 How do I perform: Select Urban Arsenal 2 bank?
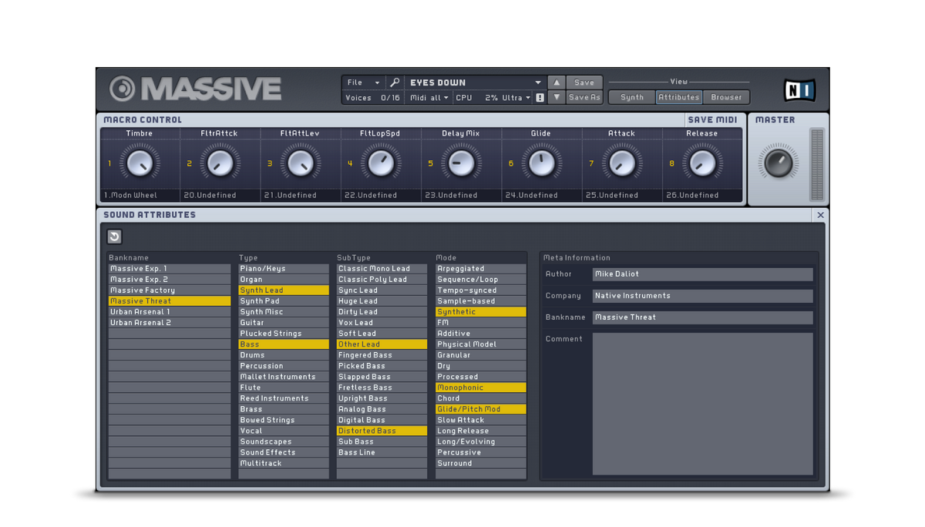(x=170, y=323)
